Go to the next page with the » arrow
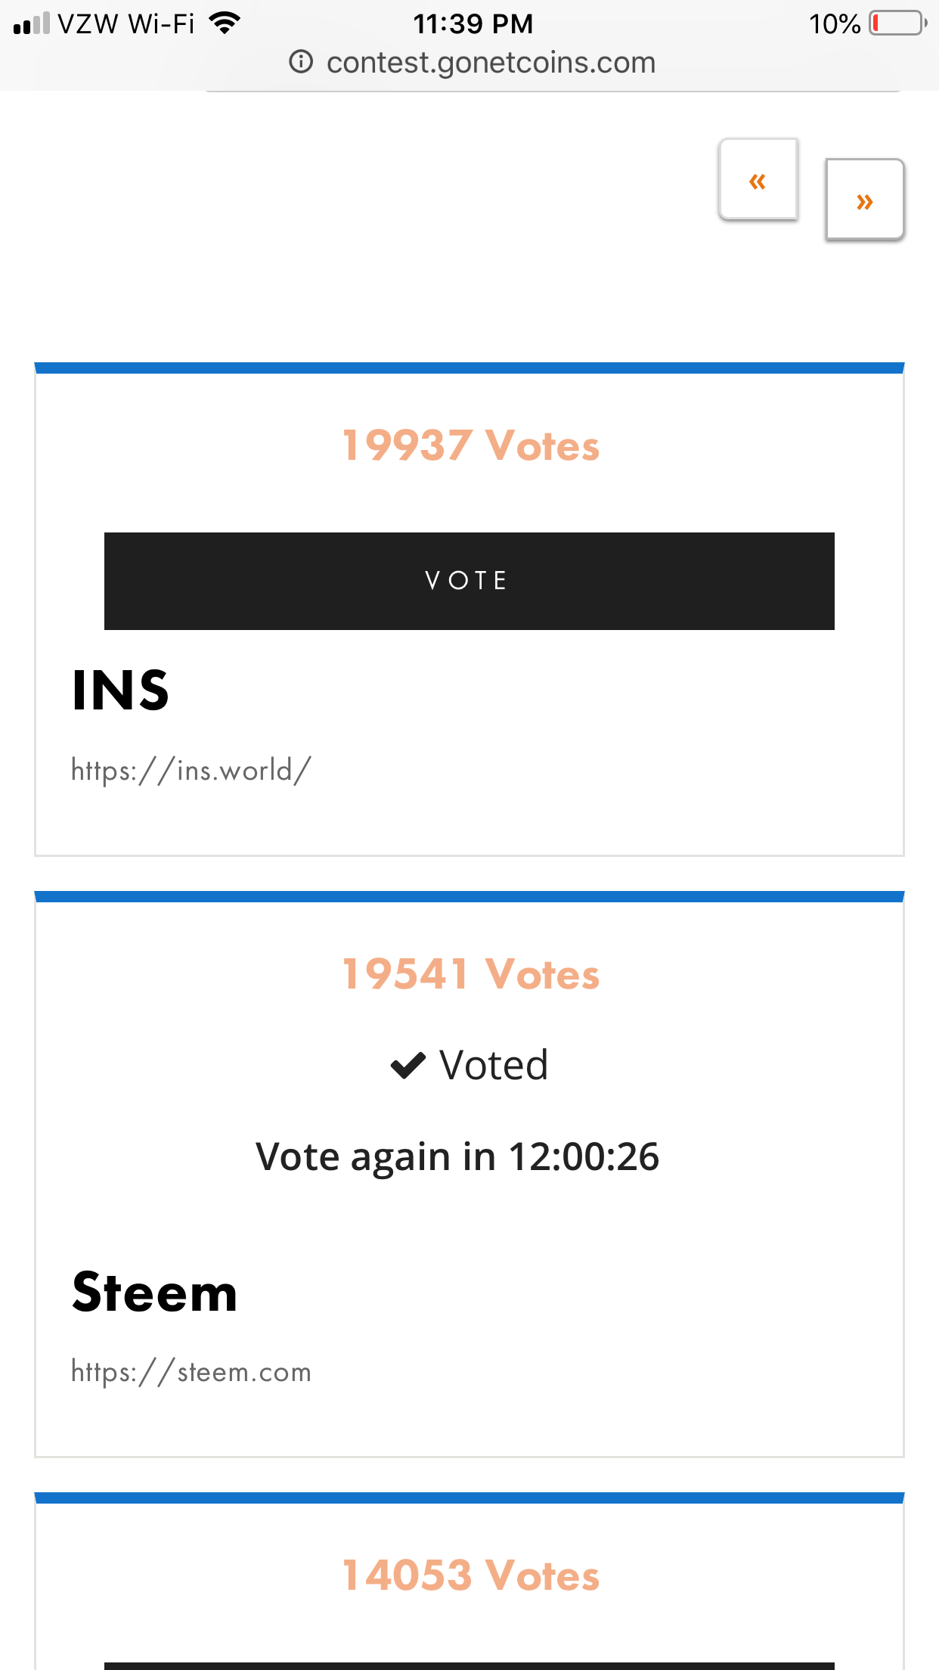This screenshot has height=1670, width=939. (x=865, y=200)
